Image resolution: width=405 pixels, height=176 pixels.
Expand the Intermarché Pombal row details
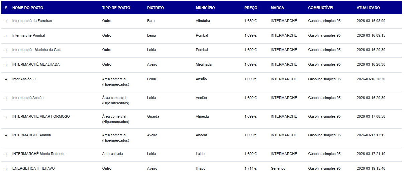pyautogui.click(x=6, y=36)
